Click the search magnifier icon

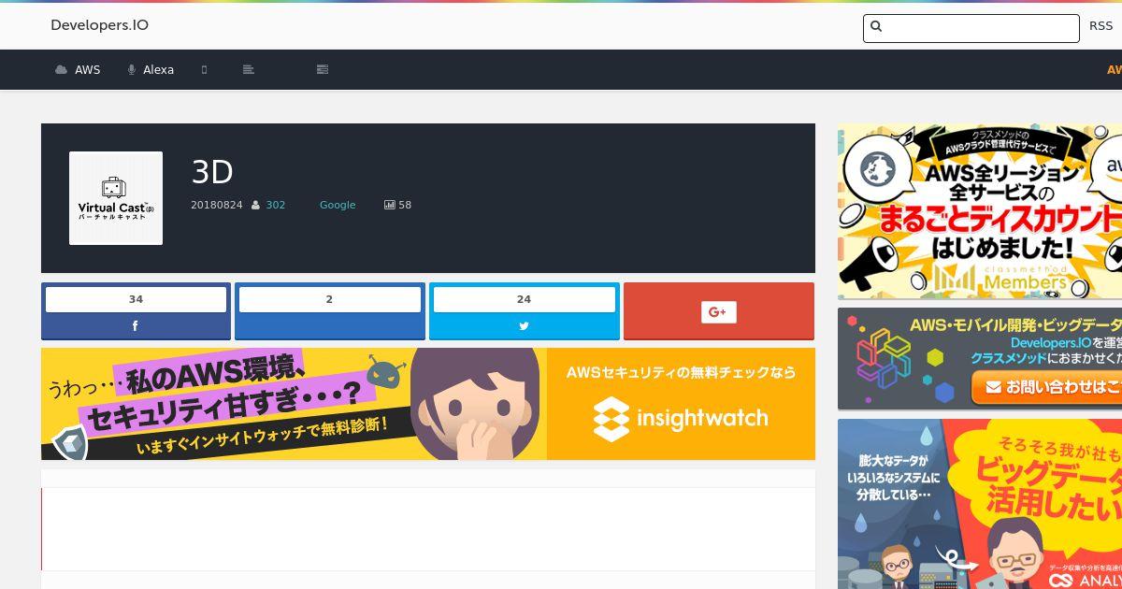[876, 26]
